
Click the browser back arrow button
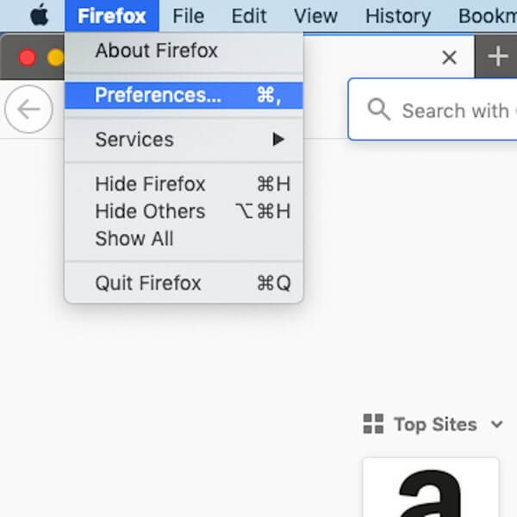28,109
